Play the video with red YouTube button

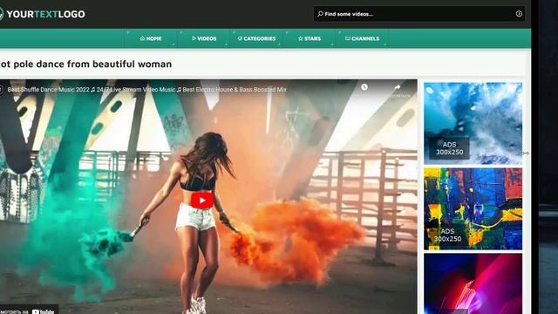201,201
